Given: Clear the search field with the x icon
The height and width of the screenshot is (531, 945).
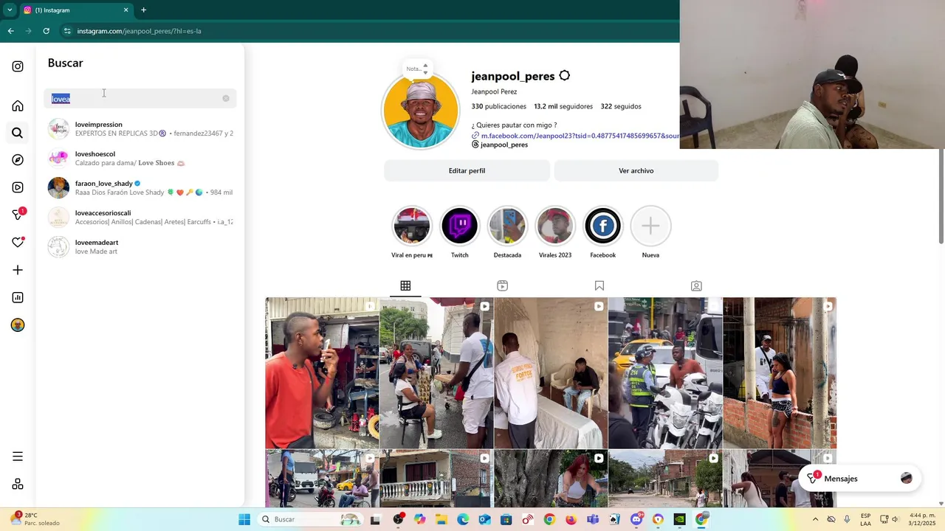Looking at the screenshot, I should pos(226,98).
